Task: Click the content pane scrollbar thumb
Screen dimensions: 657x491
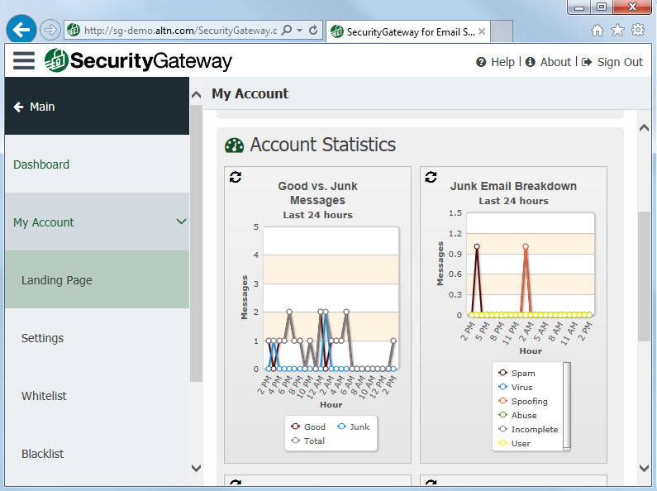Action: (x=644, y=277)
